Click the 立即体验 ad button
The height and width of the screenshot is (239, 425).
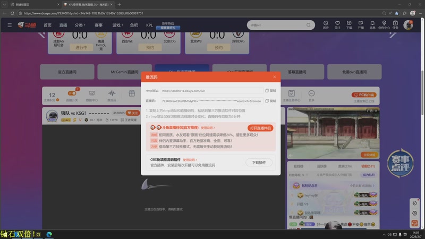point(369,155)
